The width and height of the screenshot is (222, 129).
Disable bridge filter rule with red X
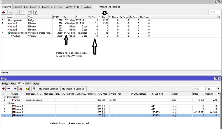21,89
